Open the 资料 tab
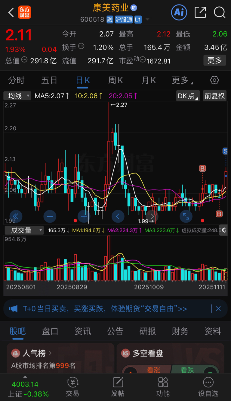 [213, 331]
